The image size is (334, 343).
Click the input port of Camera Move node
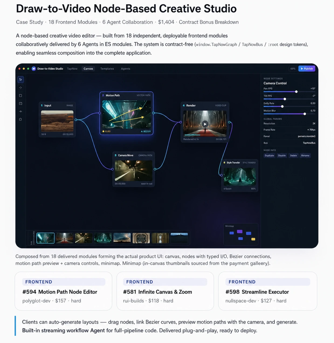[x=112, y=169]
